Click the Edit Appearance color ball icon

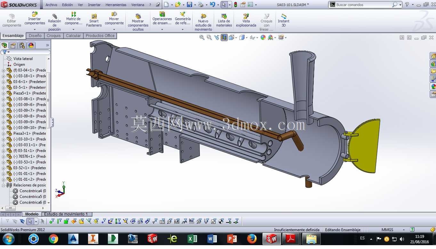(263, 37)
